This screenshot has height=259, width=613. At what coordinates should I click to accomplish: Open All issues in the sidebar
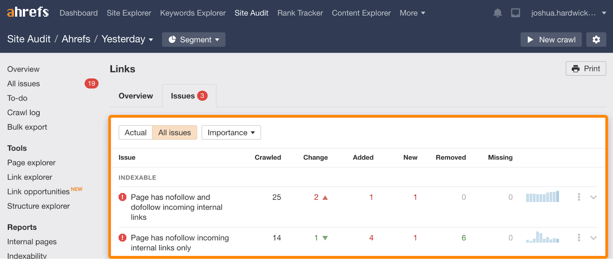tap(23, 84)
